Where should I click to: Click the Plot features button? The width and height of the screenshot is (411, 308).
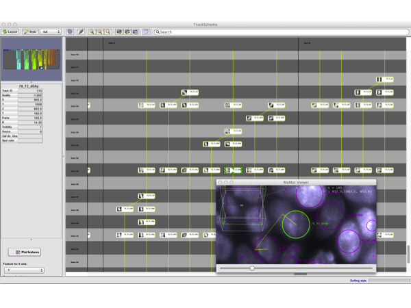coord(25,252)
